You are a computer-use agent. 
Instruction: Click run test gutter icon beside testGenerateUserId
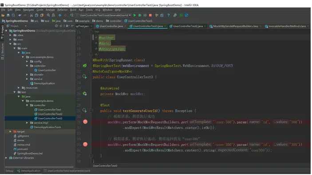(x=85, y=110)
